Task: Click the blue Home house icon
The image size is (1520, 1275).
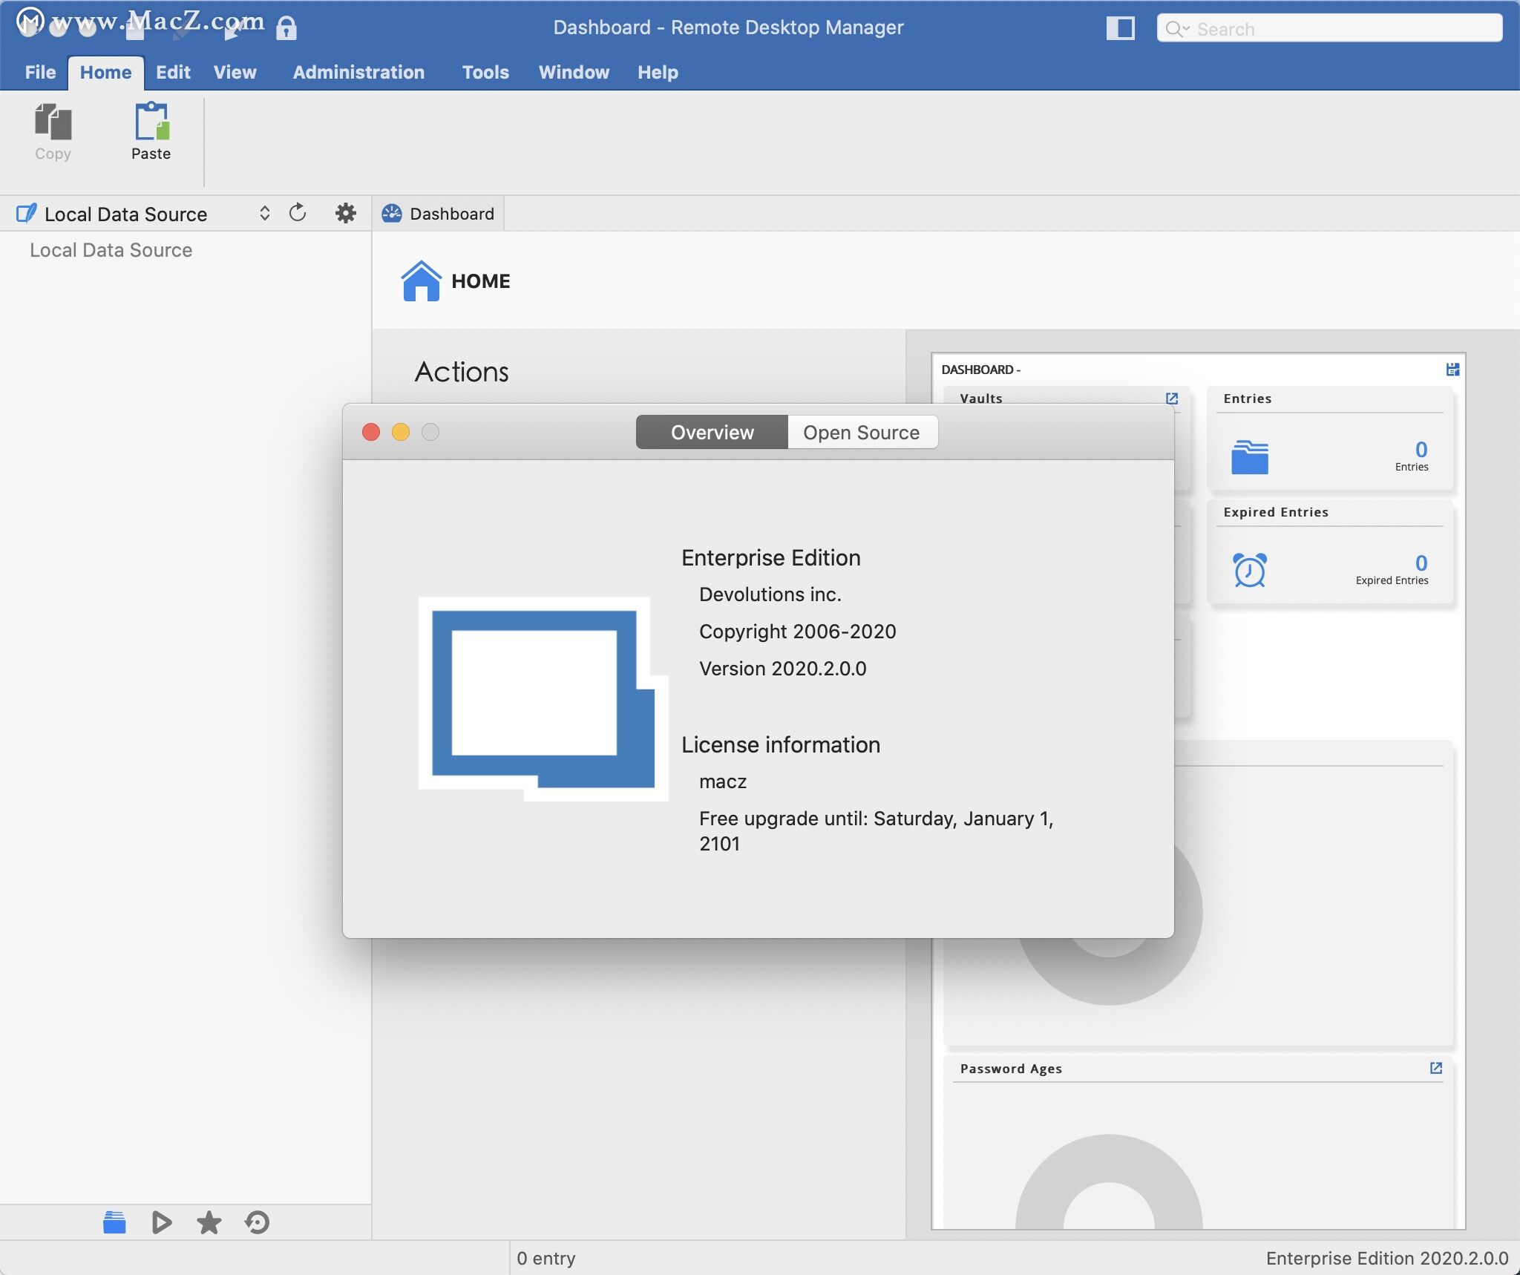Action: coord(421,281)
